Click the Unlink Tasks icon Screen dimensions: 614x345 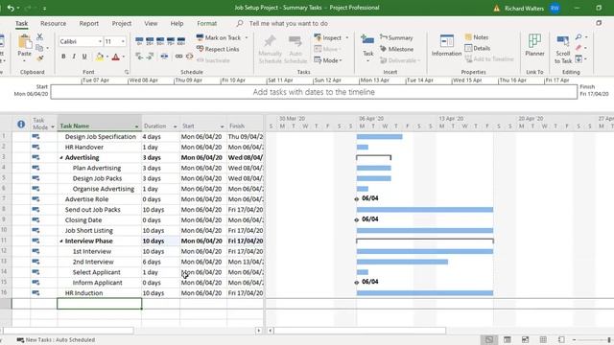[190, 57]
